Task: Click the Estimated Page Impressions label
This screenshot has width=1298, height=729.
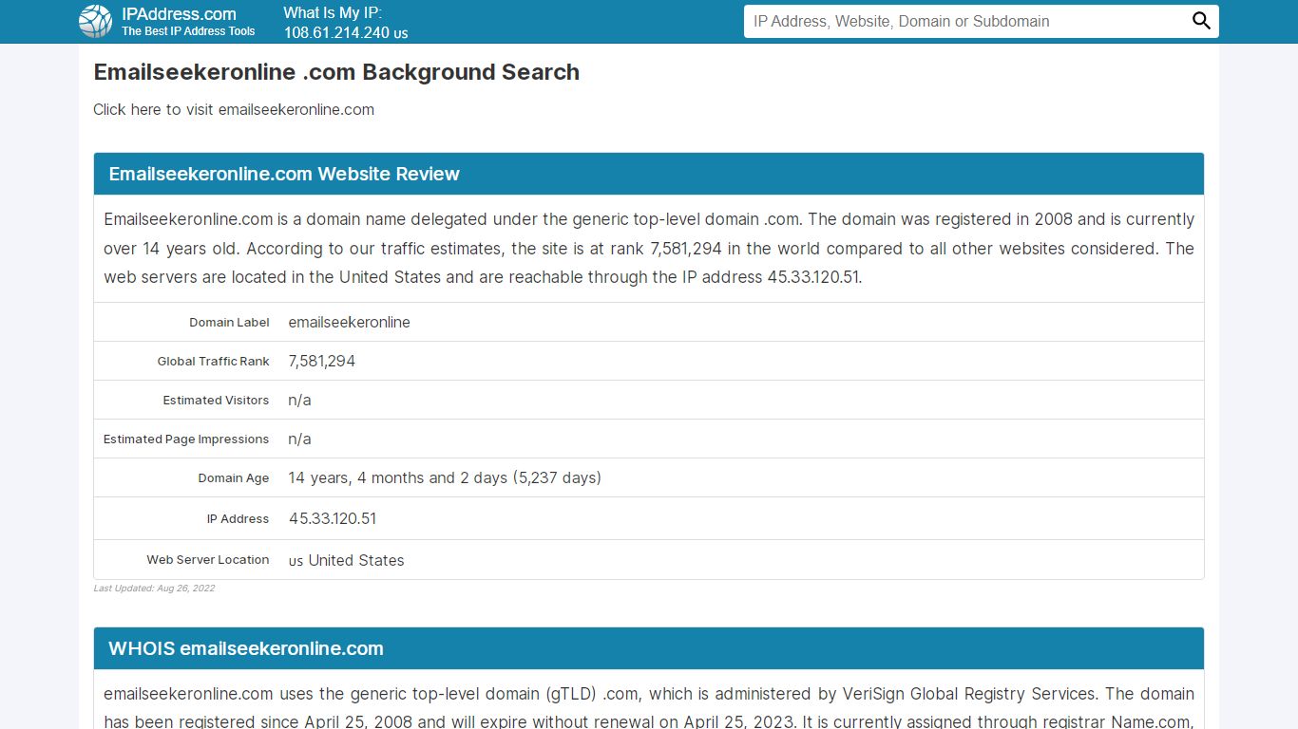Action: [186, 439]
